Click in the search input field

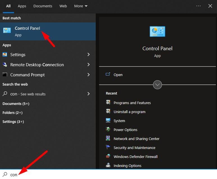point(108,174)
